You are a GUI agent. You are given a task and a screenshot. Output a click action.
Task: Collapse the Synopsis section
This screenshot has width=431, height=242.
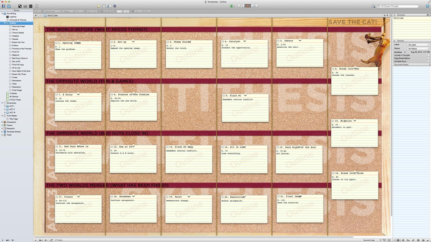tap(395, 15)
